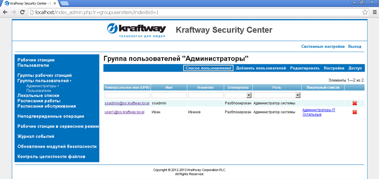Reload the page with the refresh icon
This screenshot has height=179, width=379.
tap(22, 12)
